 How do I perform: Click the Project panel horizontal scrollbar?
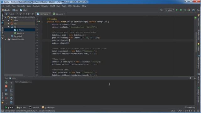14,75
